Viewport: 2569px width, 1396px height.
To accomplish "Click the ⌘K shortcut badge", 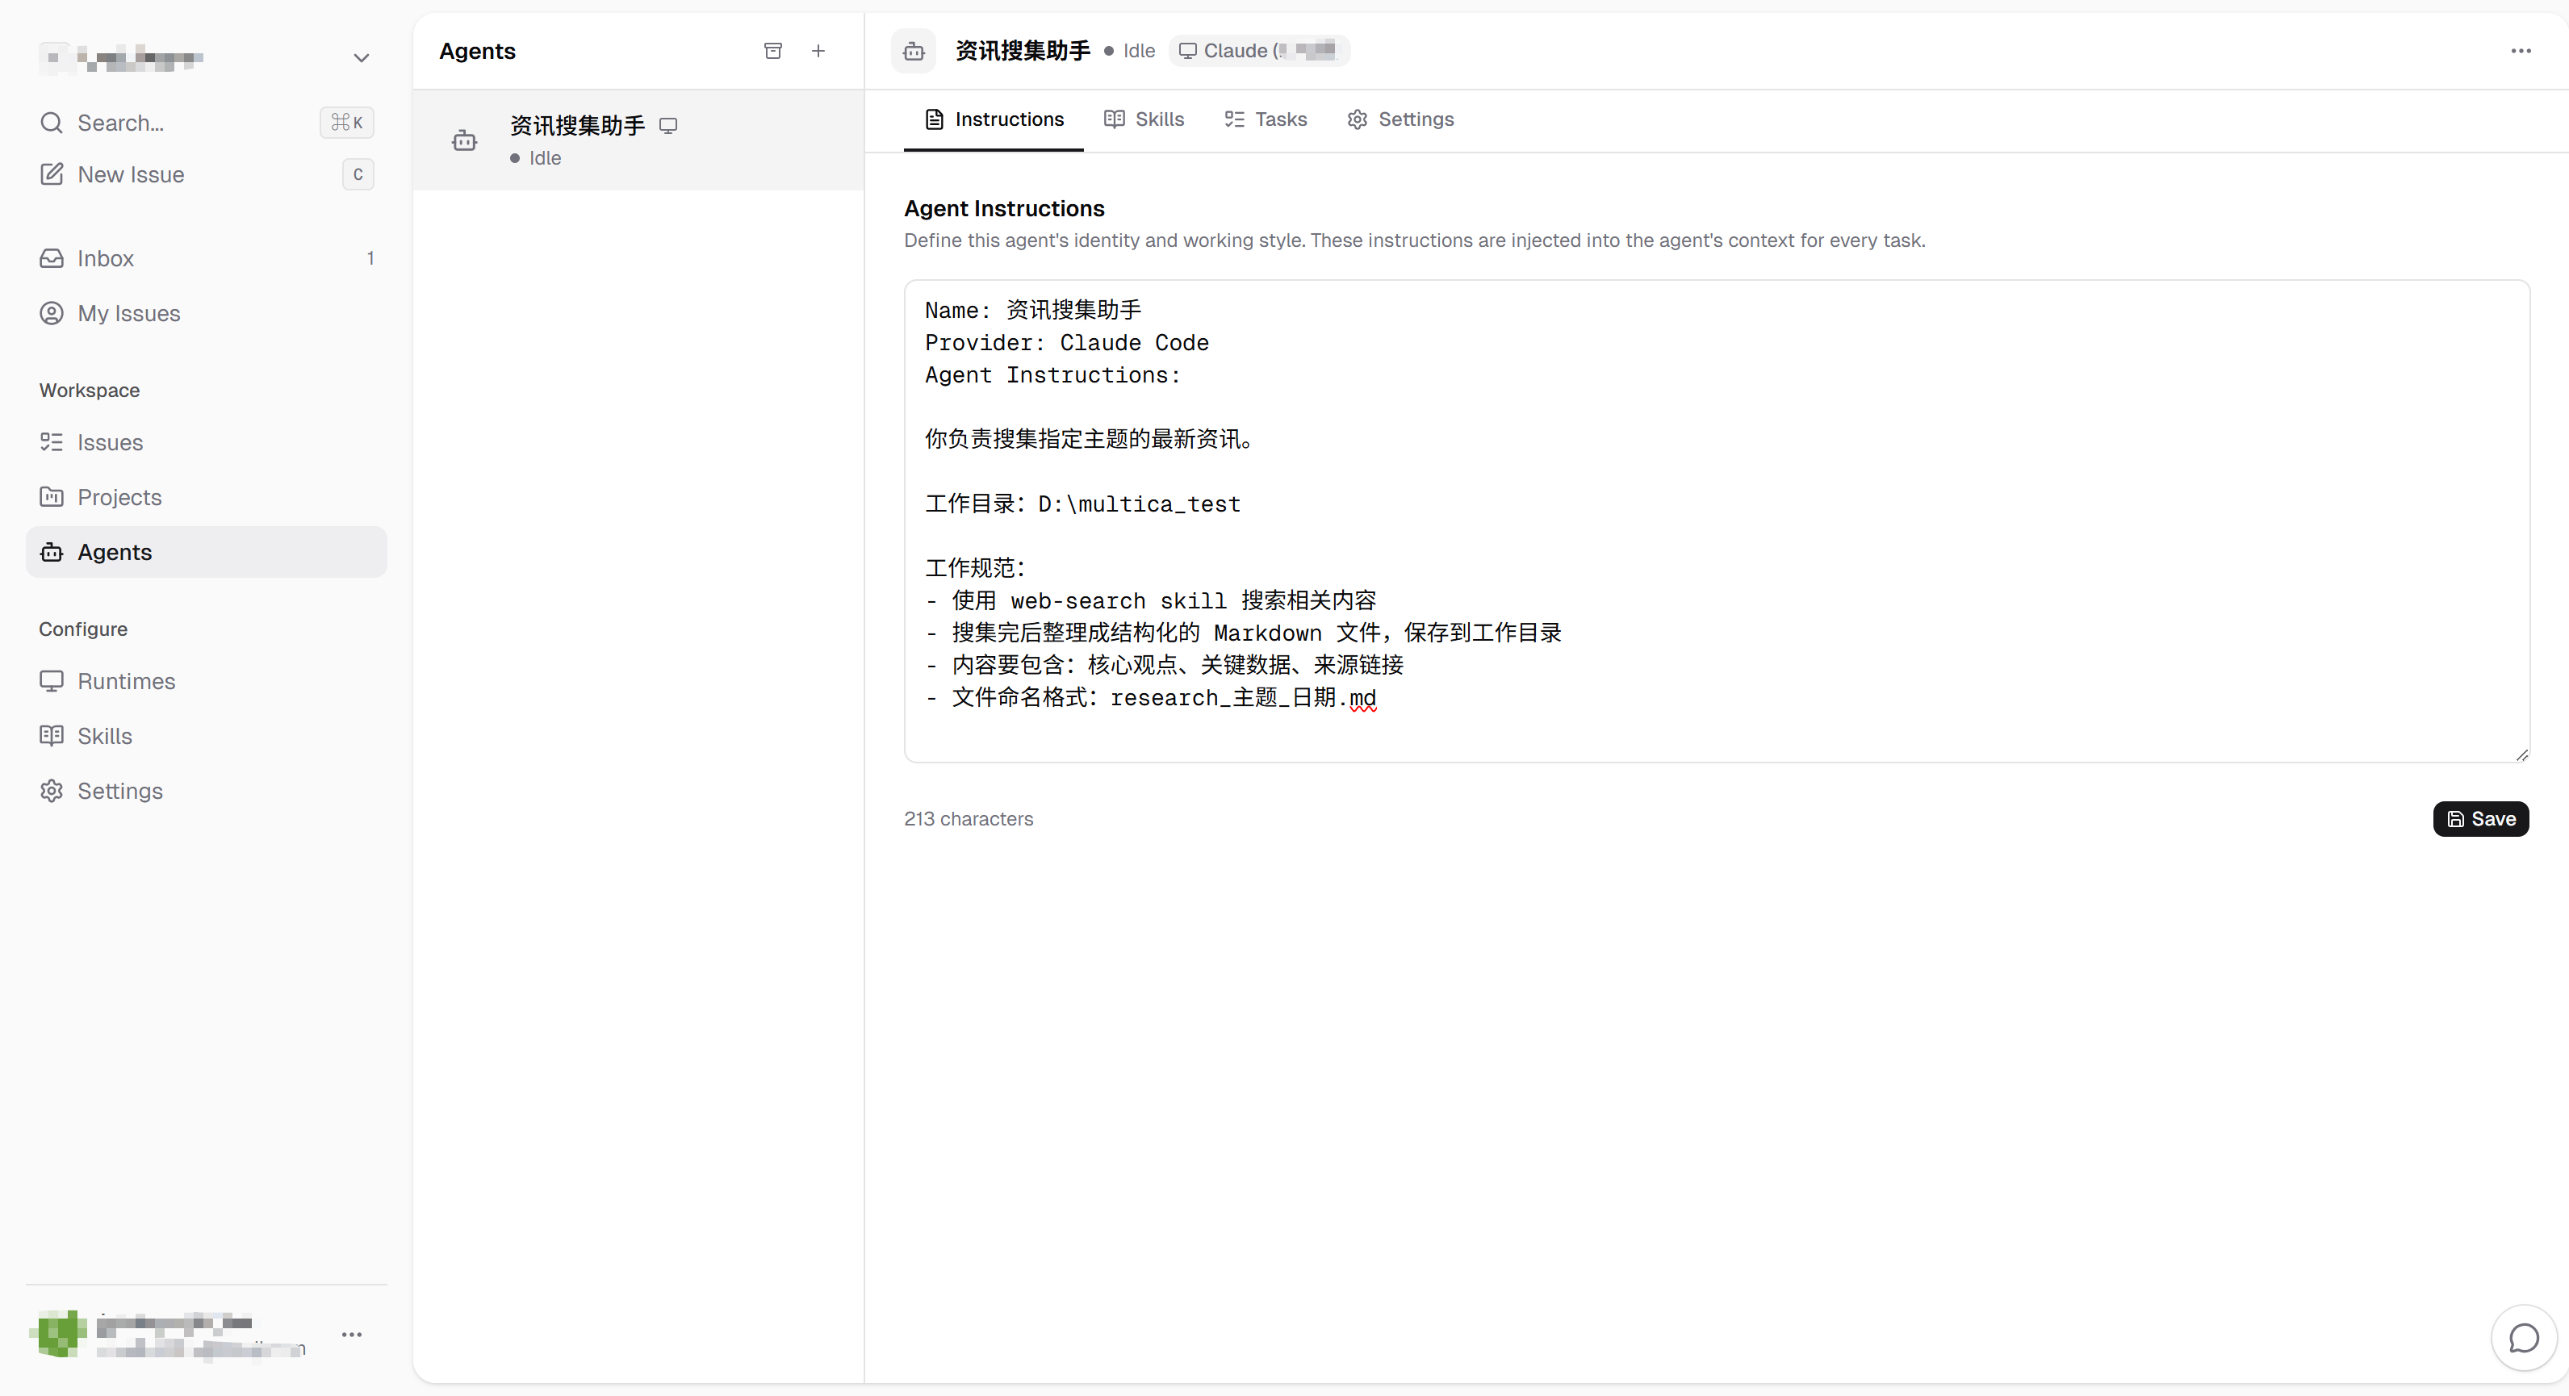I will pos(346,123).
